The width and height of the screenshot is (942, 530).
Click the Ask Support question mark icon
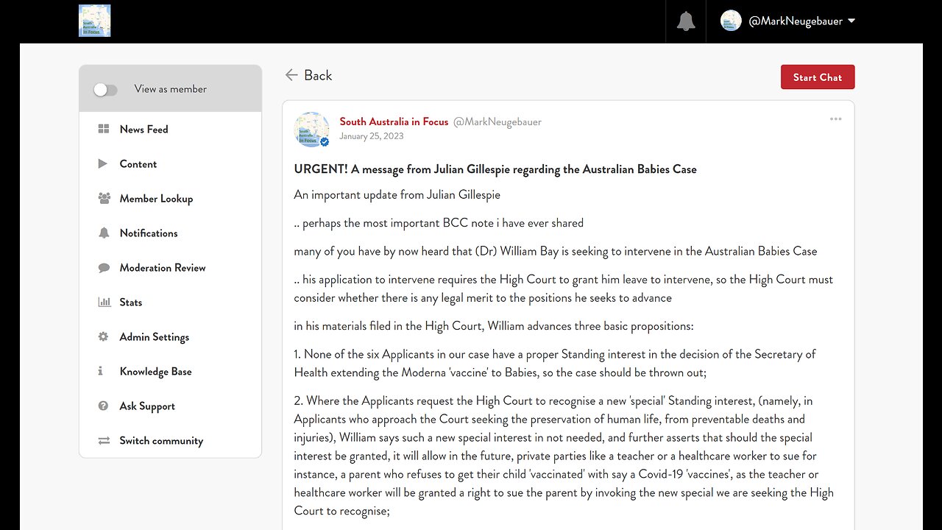(104, 406)
